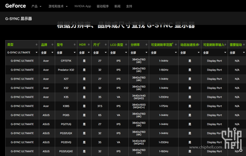Click the 3840x1600 (WQHD+) resolution cell
This screenshot has height=156, width=246.
139,106
